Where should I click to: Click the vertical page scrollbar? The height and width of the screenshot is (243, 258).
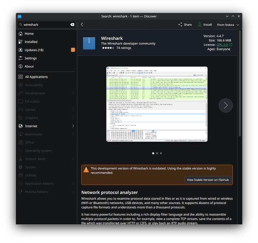click(x=240, y=83)
